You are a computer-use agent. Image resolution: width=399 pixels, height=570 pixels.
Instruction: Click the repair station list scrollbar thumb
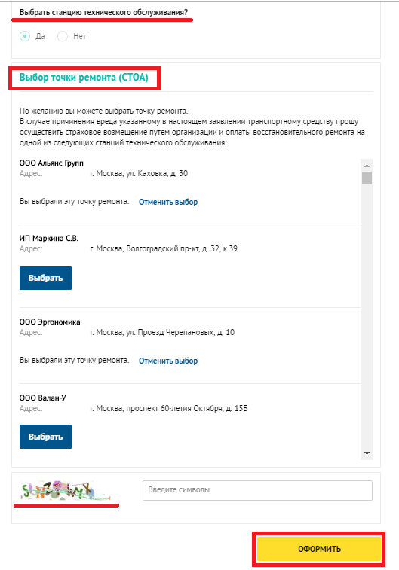click(x=367, y=178)
